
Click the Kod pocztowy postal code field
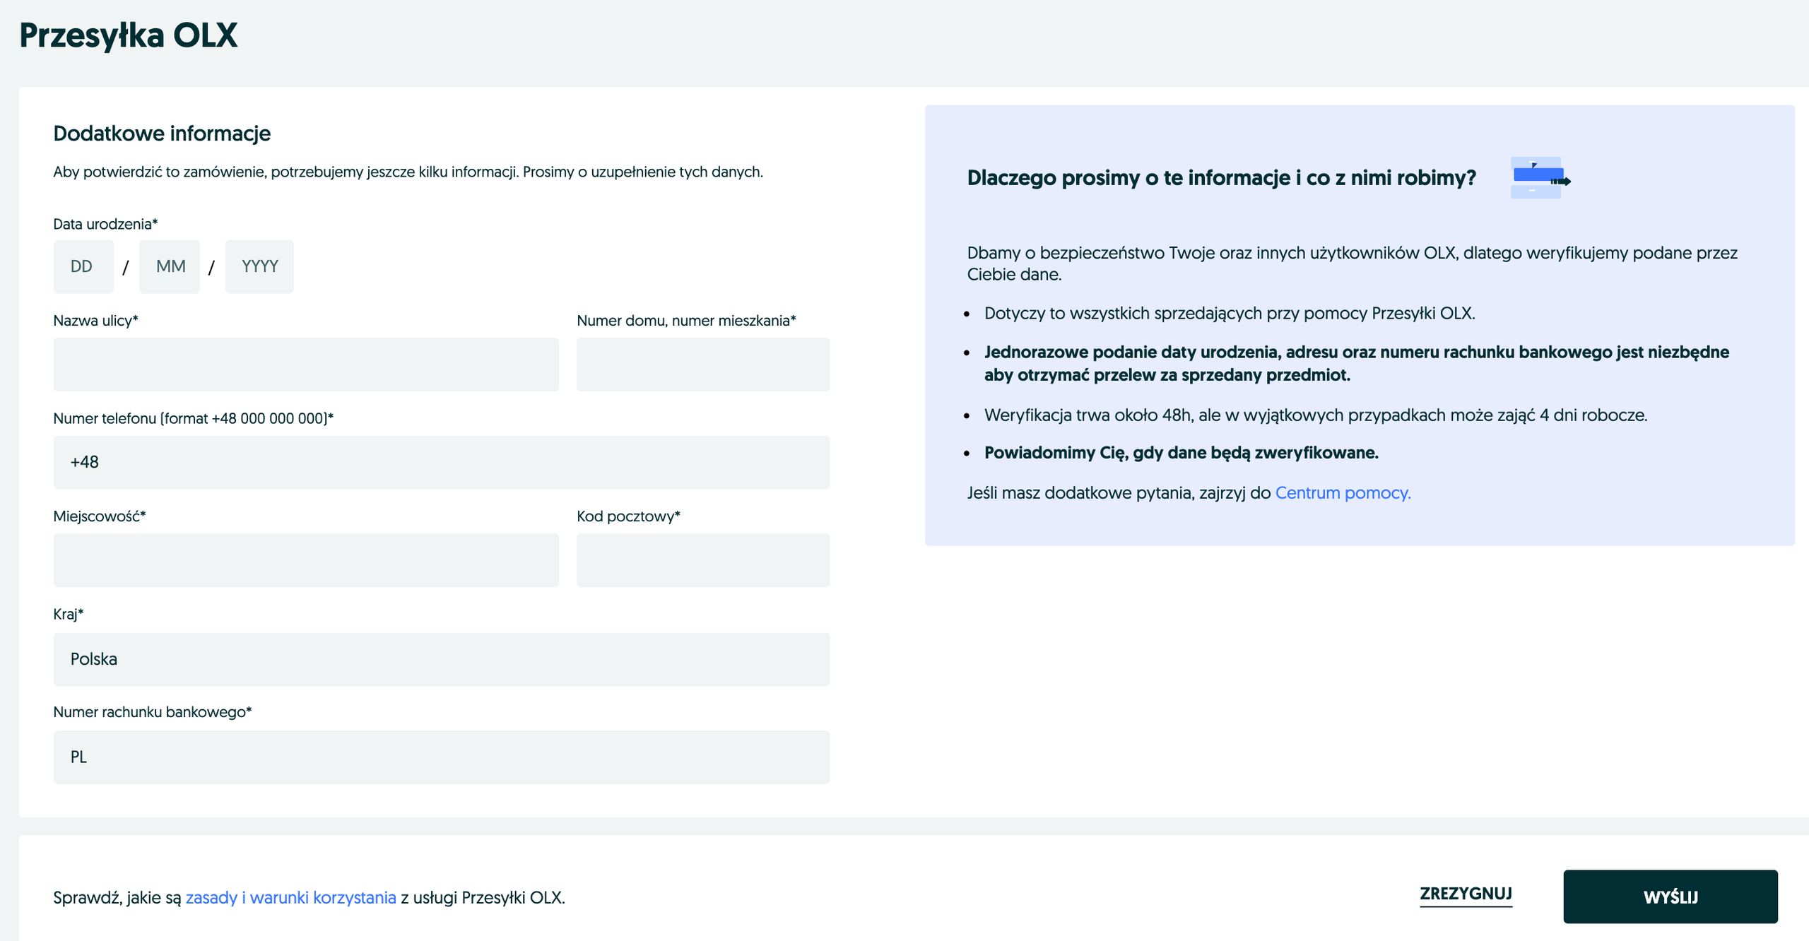702,560
